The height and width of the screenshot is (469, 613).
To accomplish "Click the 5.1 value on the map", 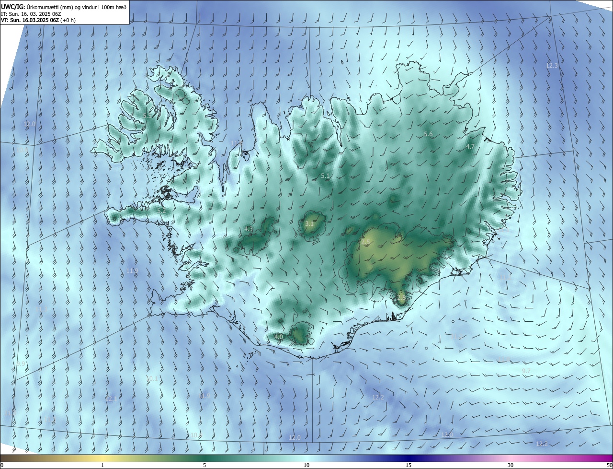I will click(x=325, y=176).
